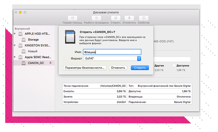Screen dimensions: 218x132
Task: Click the Info (Свойства) toolbar icon
Action: pyautogui.click(x=144, y=18)
